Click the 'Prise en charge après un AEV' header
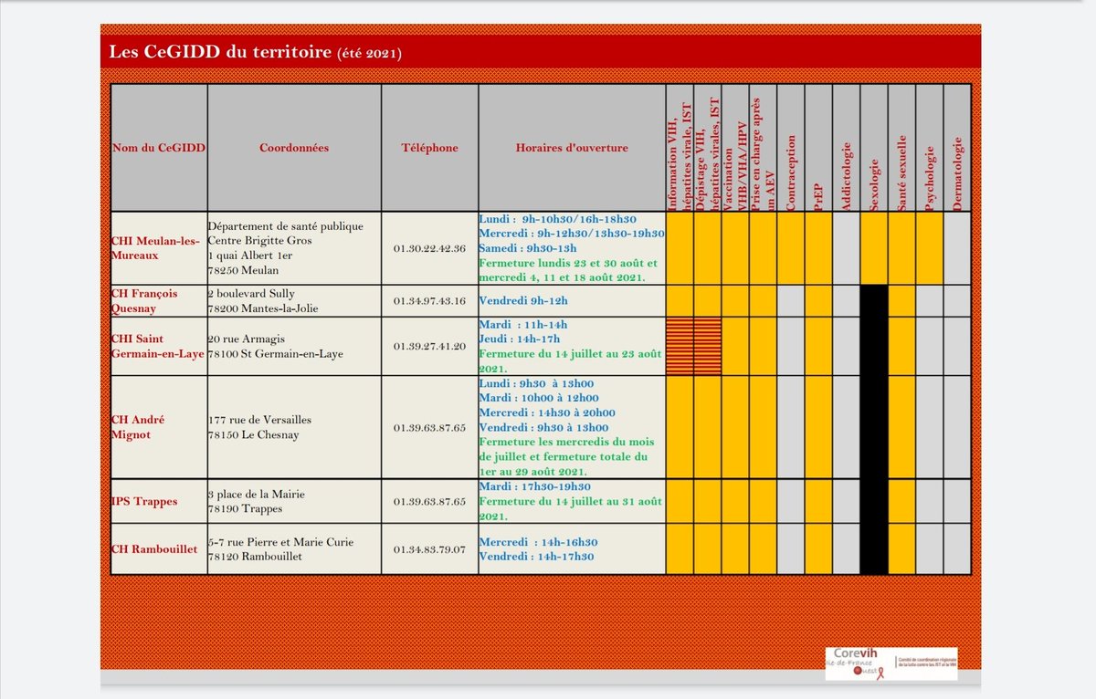Viewport: 1096px width, 699px height. pyautogui.click(x=763, y=148)
